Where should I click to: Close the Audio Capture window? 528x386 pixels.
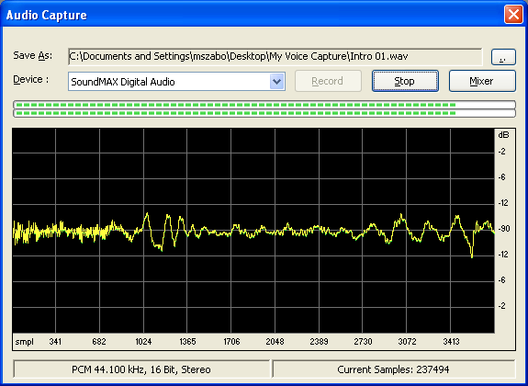point(513,15)
